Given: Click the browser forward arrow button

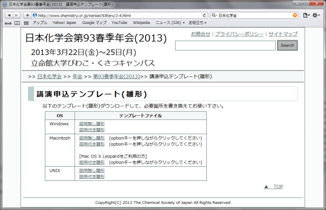Looking at the screenshot, I should pyautogui.click(x=17, y=15).
